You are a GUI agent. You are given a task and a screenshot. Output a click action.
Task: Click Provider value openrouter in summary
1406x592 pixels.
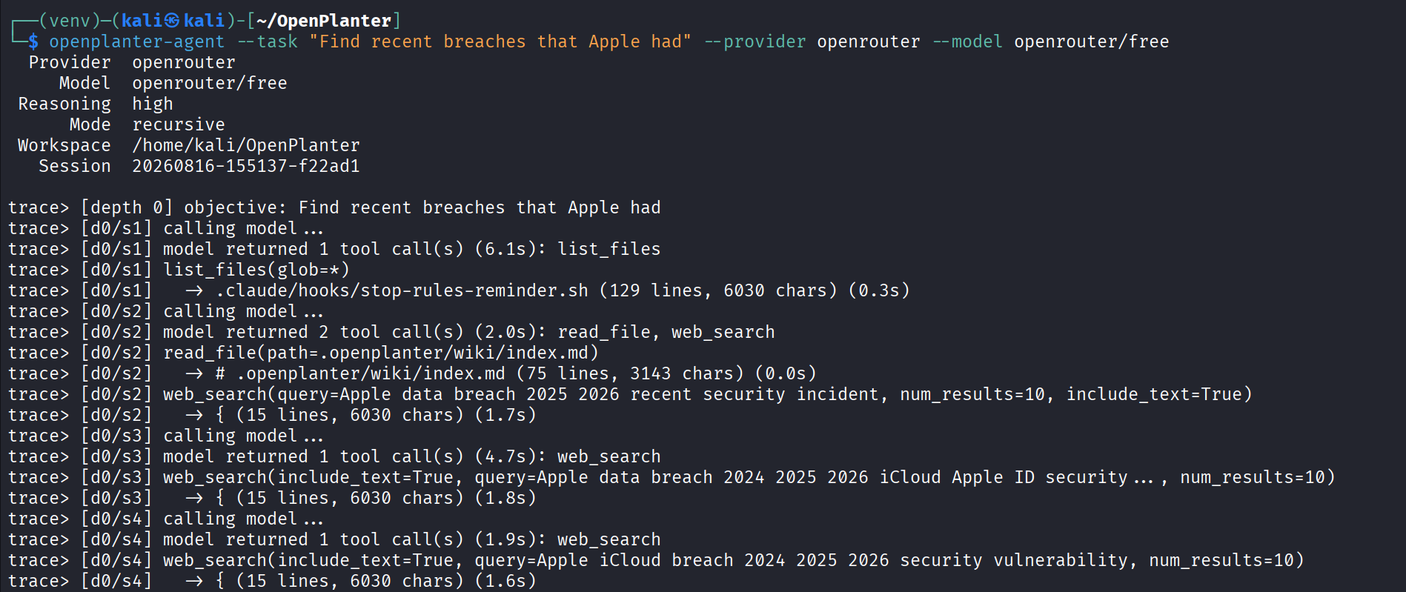tap(184, 62)
